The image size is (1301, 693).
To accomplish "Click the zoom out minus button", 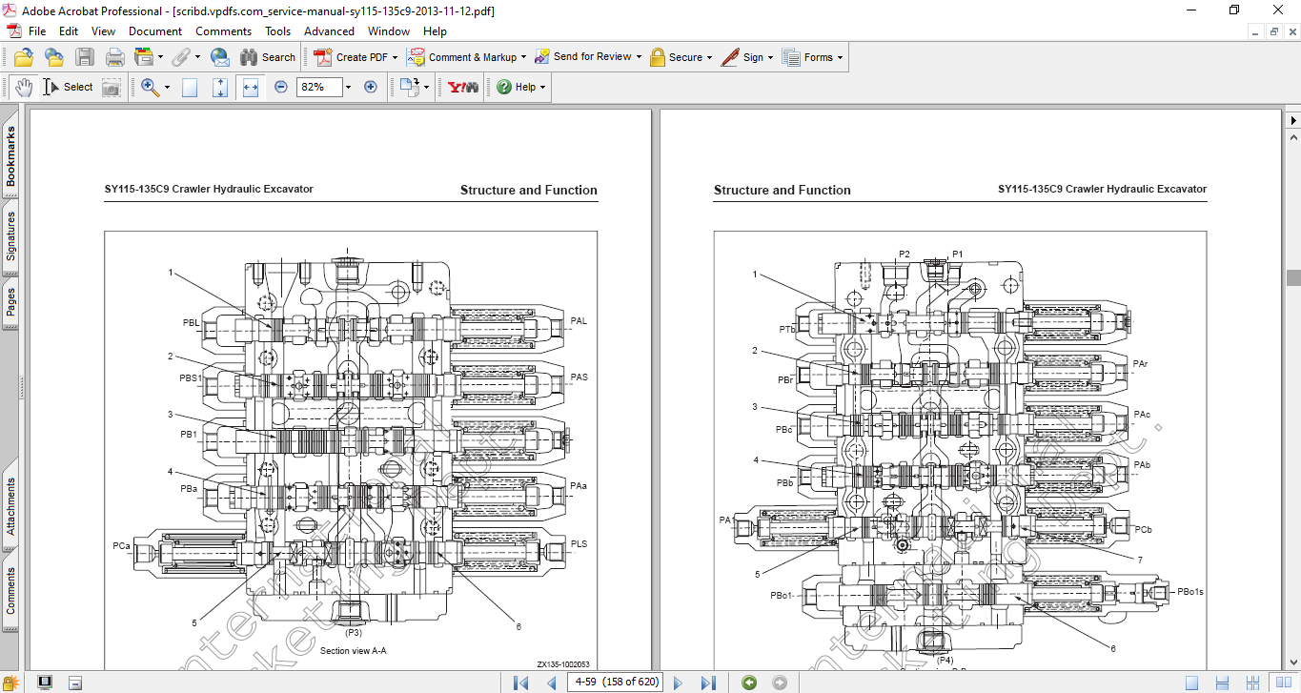I will tap(281, 87).
